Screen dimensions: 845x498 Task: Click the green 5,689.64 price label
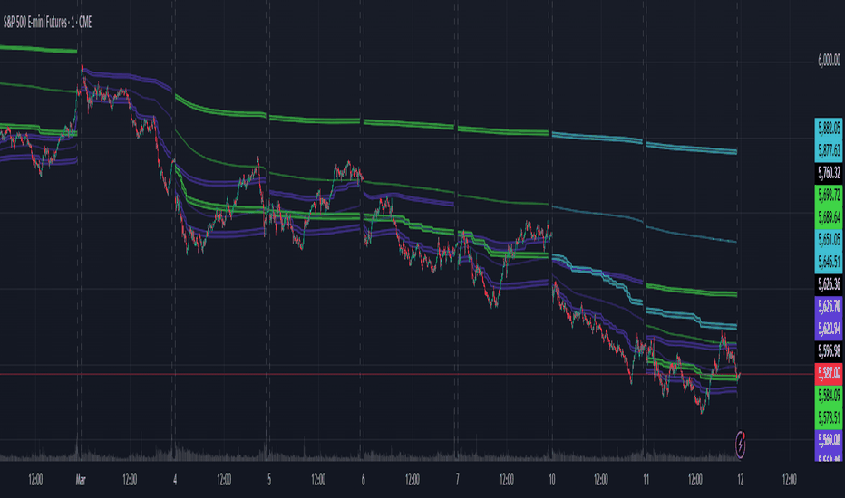tap(829, 217)
